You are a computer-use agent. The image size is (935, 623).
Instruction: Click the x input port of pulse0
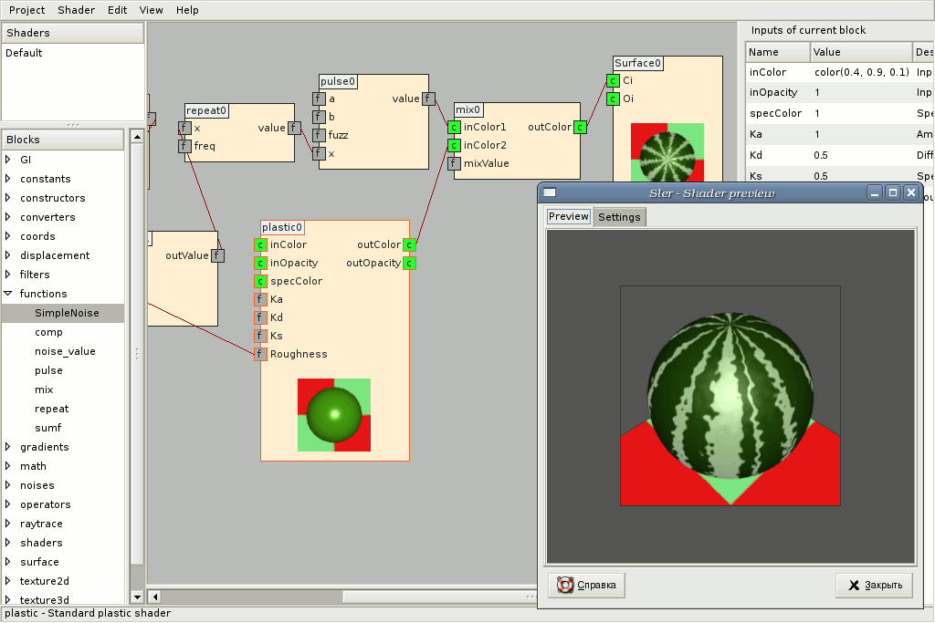[x=319, y=153]
